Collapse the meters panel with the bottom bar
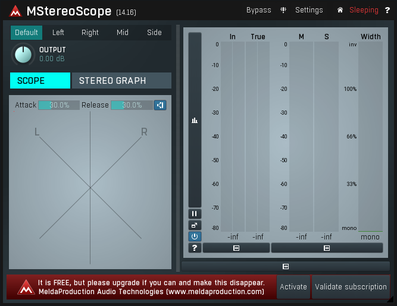This screenshot has height=306, width=397. 286,266
